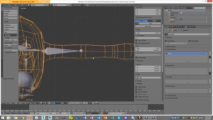Adjust the Clip End value field

click(x=148, y=50)
